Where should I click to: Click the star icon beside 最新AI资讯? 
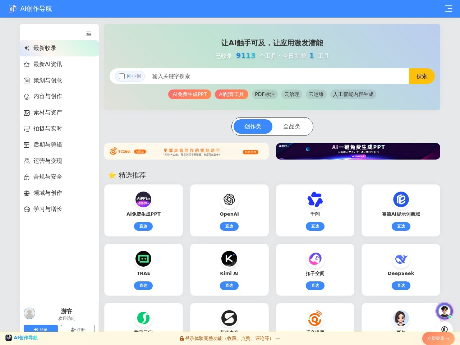tap(27, 64)
